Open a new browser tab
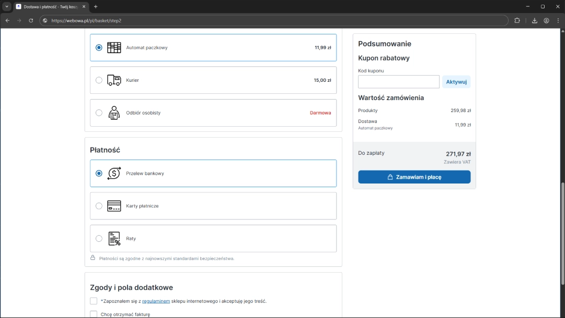This screenshot has height=318, width=565. 96,7
